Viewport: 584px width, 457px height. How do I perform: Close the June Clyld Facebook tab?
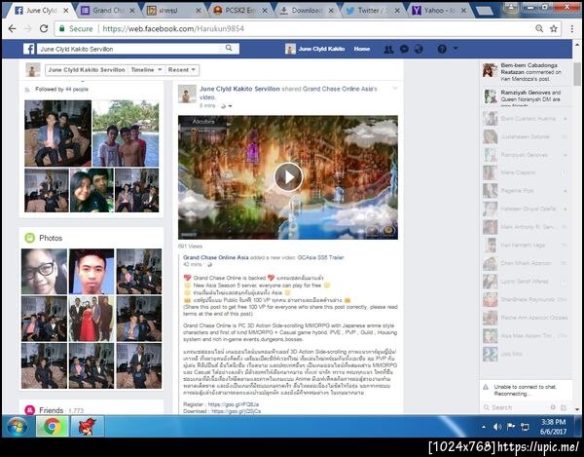(66, 11)
